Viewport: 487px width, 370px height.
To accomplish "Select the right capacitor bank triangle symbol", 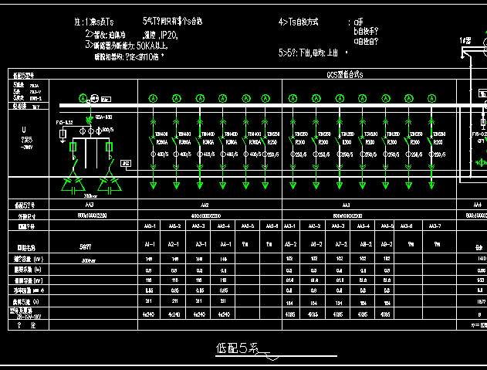I will coord(110,184).
